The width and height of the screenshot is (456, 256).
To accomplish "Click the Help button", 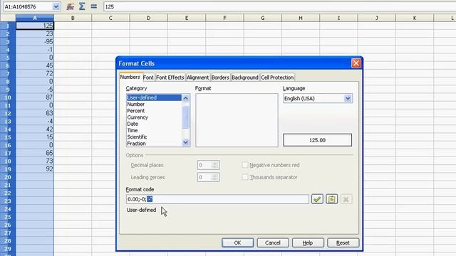I will [x=308, y=242].
